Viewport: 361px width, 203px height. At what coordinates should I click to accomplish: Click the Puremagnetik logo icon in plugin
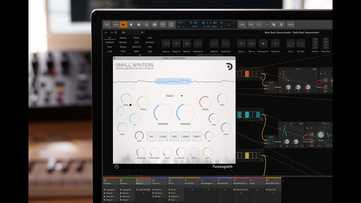229,67
